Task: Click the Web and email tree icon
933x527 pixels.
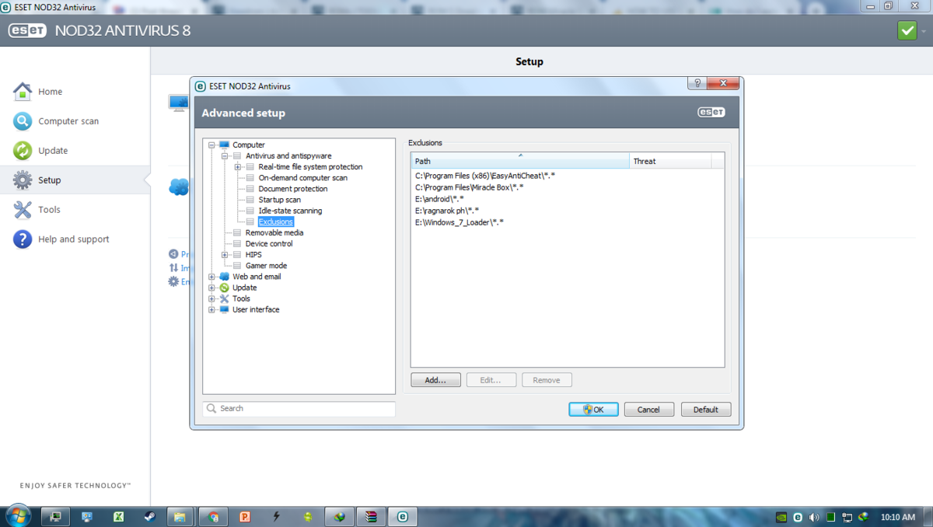Action: coord(224,277)
